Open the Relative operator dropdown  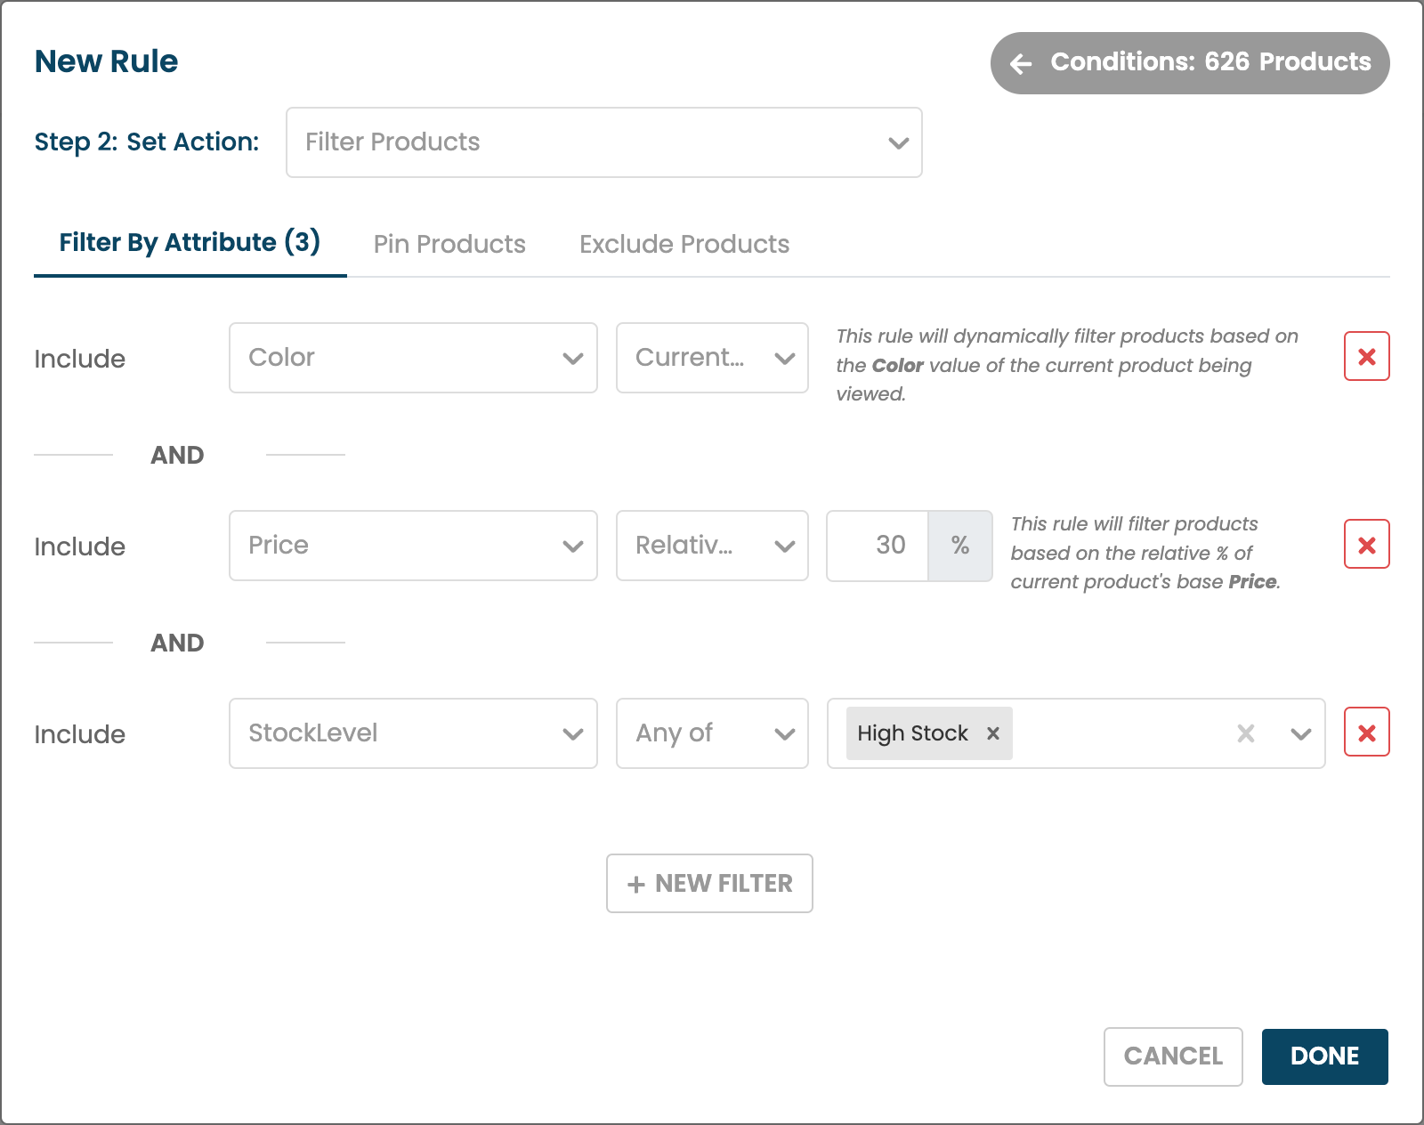click(x=712, y=546)
